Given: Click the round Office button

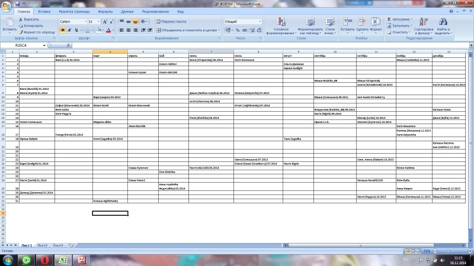Looking at the screenshot, I should tap(6, 6).
